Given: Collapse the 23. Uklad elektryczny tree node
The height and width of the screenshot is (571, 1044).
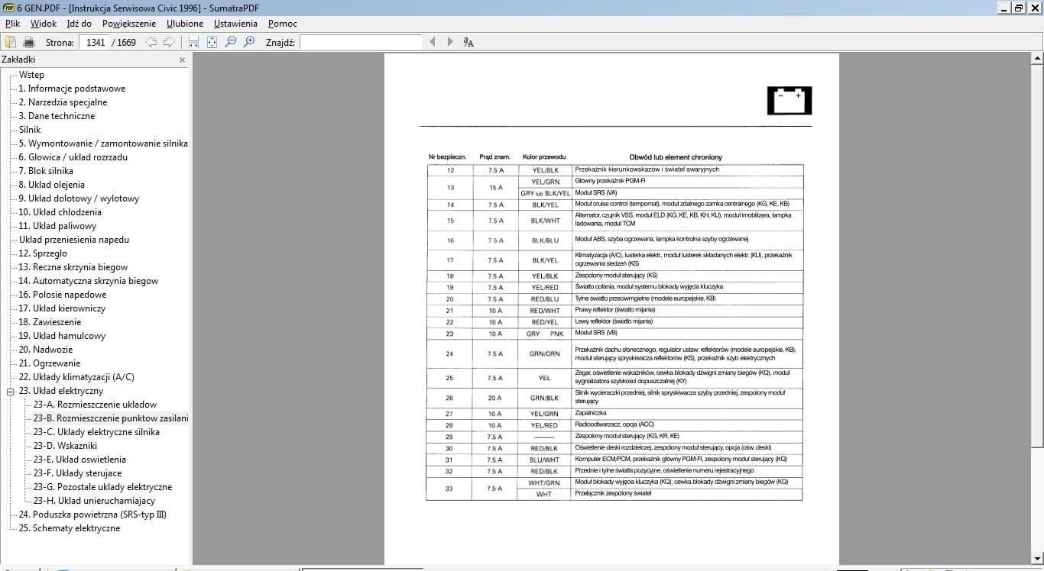Looking at the screenshot, I should (11, 391).
